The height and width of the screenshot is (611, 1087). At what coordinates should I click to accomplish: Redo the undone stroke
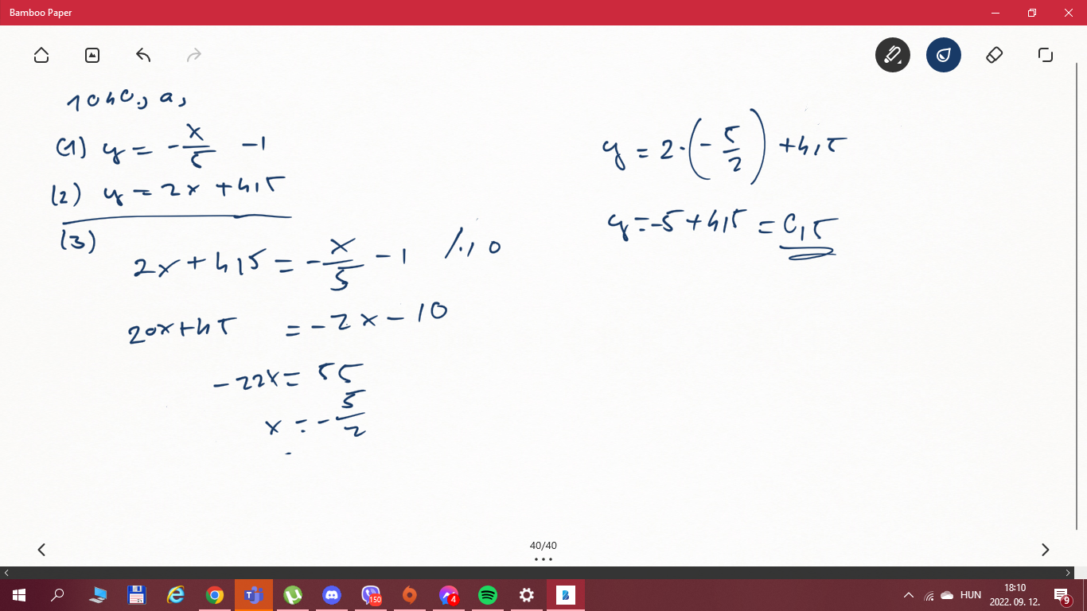(193, 55)
